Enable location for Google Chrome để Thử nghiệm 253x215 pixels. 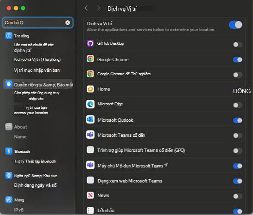tap(237, 75)
